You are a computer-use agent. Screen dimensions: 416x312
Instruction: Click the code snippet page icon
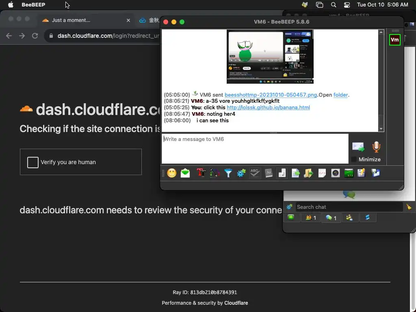[322, 173]
